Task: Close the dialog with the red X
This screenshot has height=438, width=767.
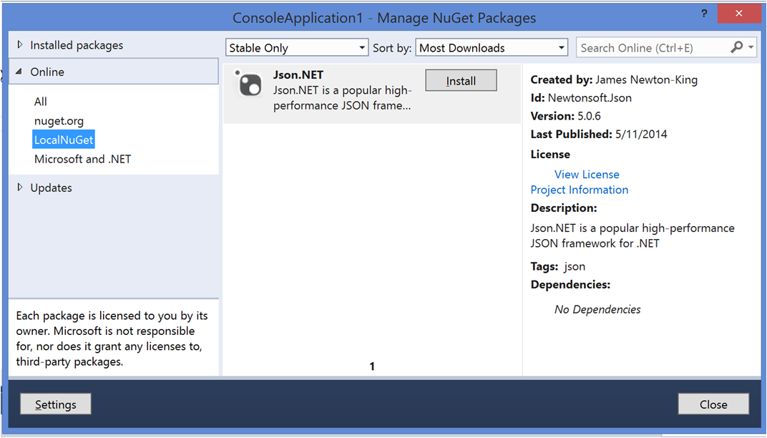Action: 738,15
